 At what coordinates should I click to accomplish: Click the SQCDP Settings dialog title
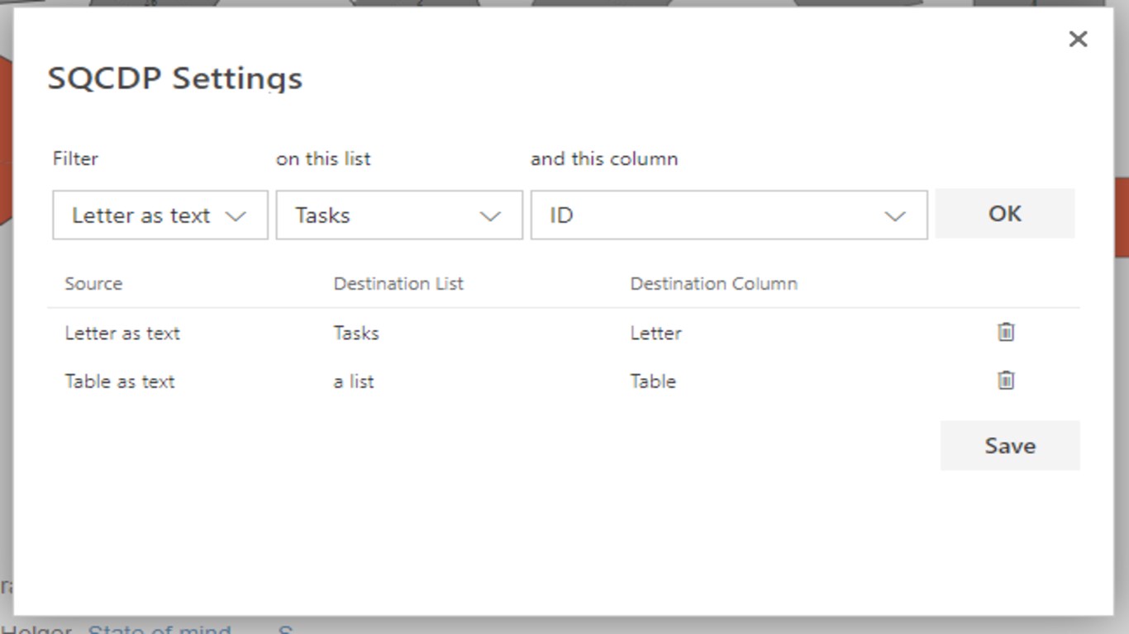[175, 78]
